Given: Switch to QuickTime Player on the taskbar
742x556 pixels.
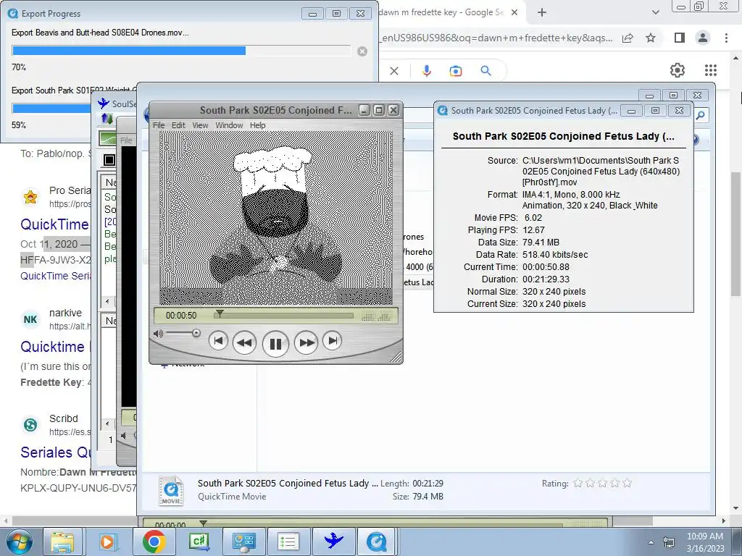Looking at the screenshot, I should (377, 542).
